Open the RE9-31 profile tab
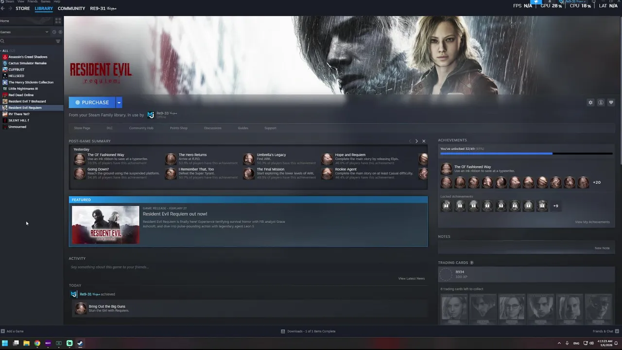The height and width of the screenshot is (350, 622). tap(103, 8)
